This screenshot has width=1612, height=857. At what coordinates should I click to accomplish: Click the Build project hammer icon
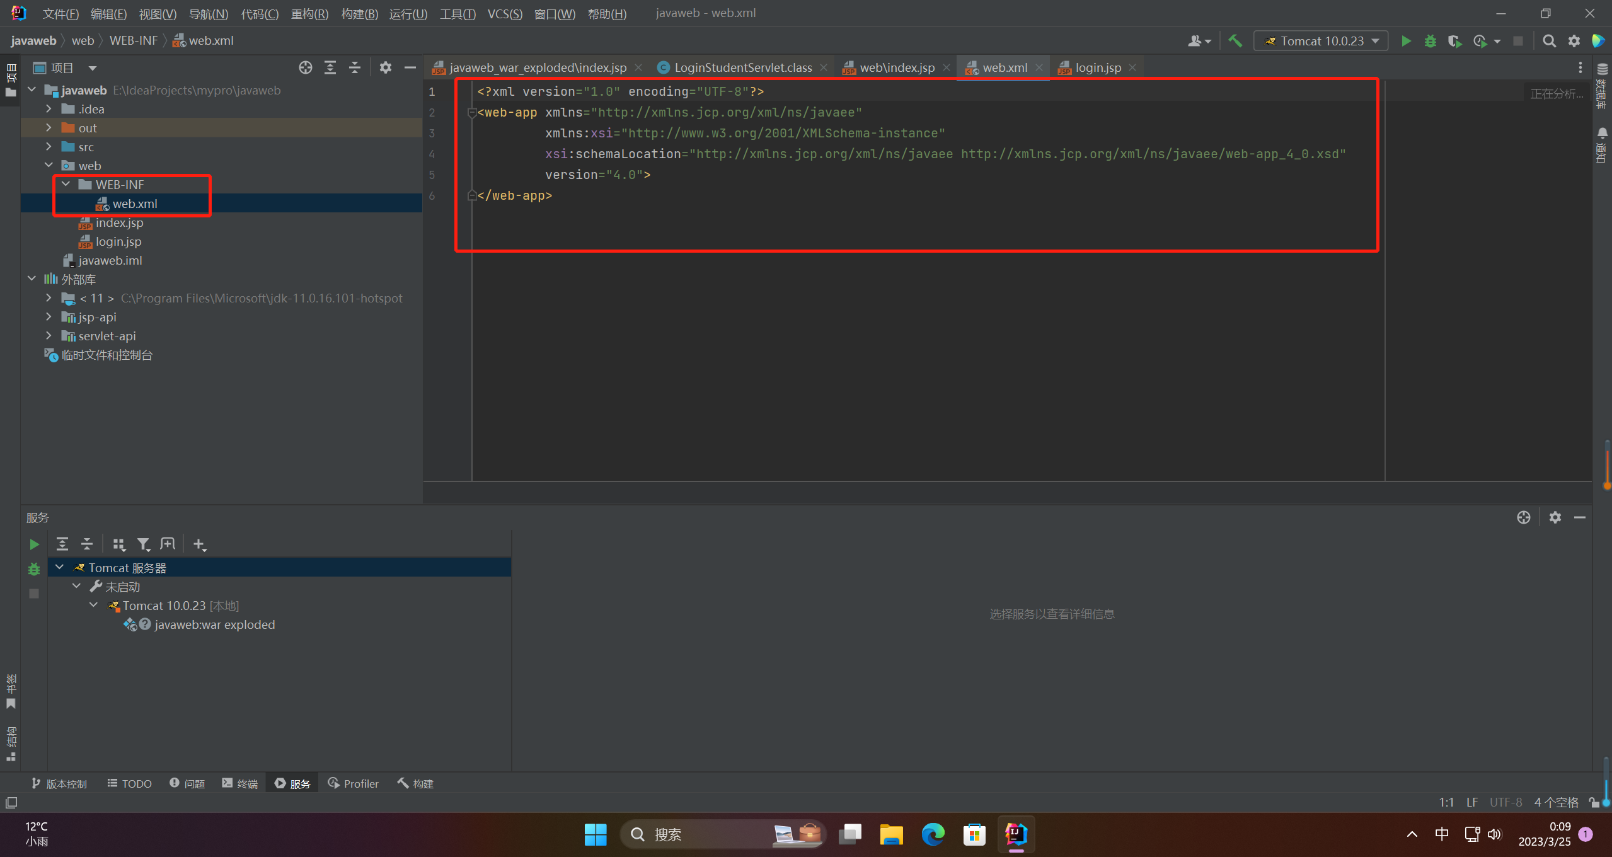point(1235,41)
